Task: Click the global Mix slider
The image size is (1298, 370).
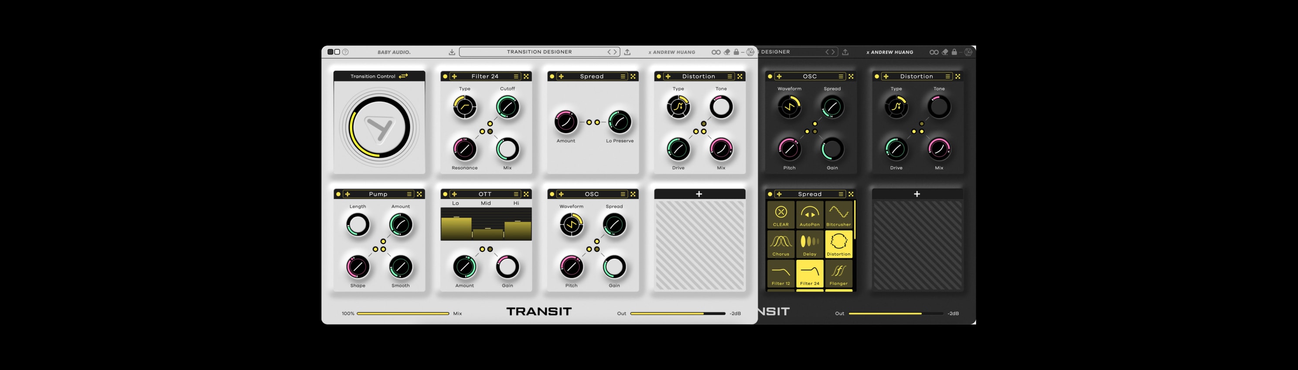Action: click(x=403, y=313)
